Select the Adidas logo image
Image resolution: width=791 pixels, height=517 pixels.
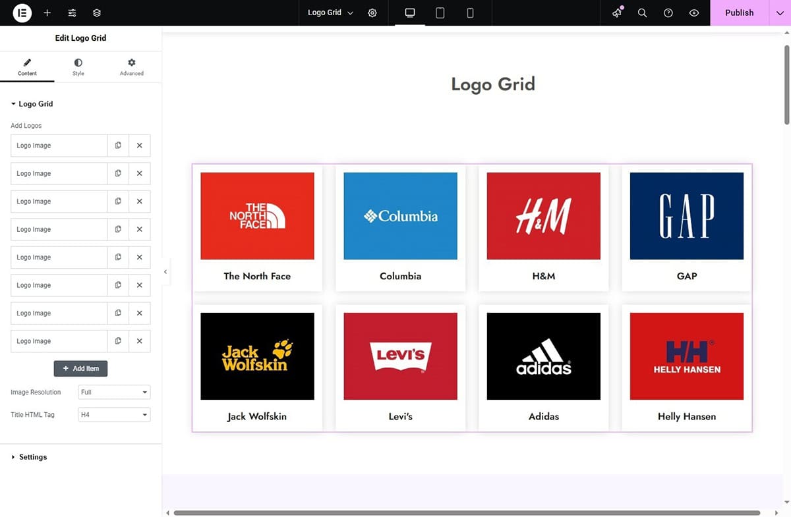click(543, 356)
